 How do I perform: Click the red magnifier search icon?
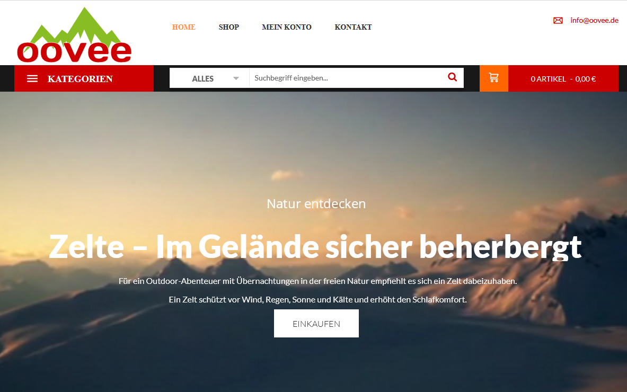click(x=452, y=77)
